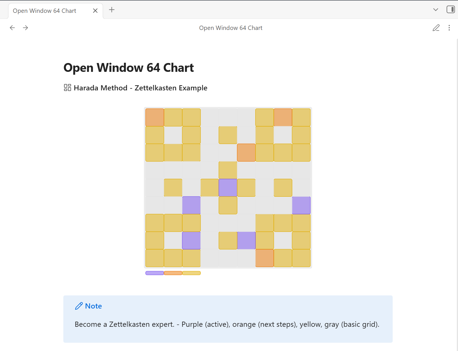Image resolution: width=458 pixels, height=351 pixels.
Task: Click Harada Method - Zettelkasten Example subtitle
Action: coord(141,88)
